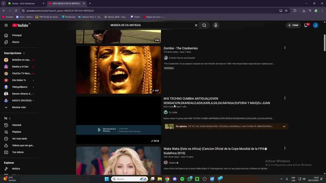The width and height of the screenshot is (326, 183).
Task: Start voice search with microphone icon
Action: click(x=216, y=25)
